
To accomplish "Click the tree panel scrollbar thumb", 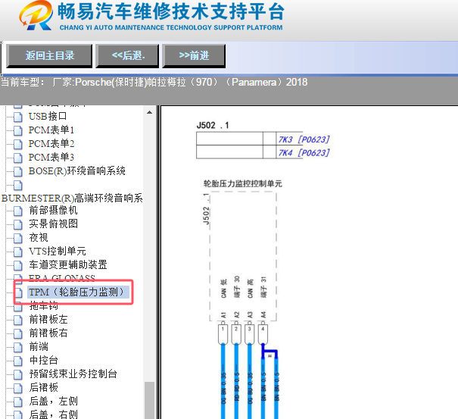I will [150, 400].
